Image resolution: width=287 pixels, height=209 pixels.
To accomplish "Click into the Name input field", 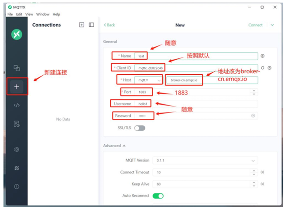I will point(196,56).
